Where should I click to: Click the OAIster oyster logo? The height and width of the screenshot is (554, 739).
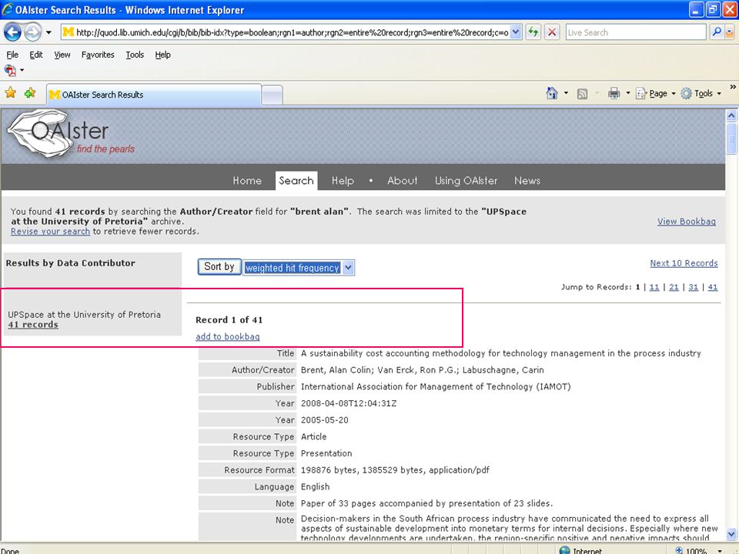click(71, 134)
